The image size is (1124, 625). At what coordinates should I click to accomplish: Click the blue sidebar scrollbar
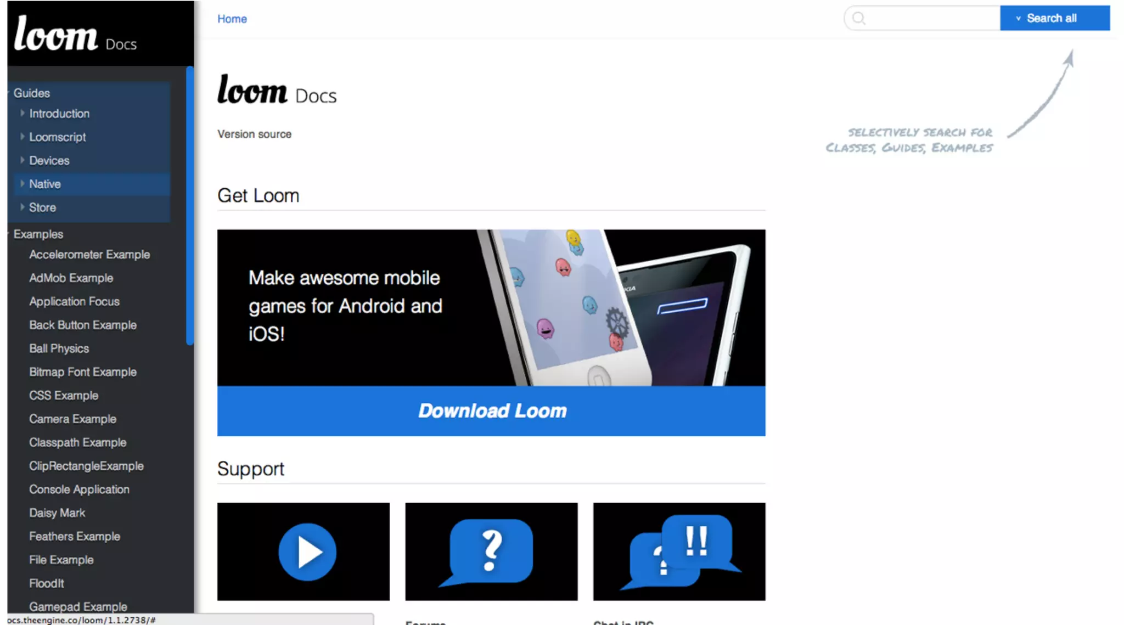tap(190, 206)
